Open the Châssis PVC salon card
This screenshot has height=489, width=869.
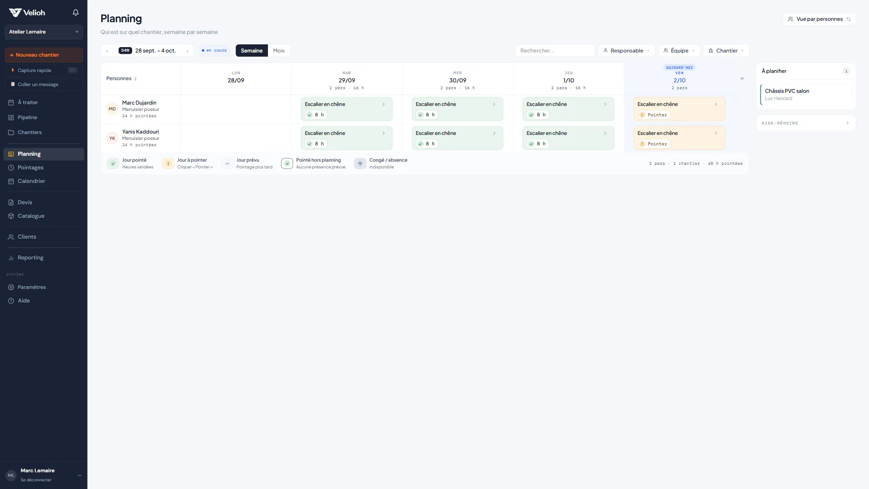pyautogui.click(x=806, y=95)
